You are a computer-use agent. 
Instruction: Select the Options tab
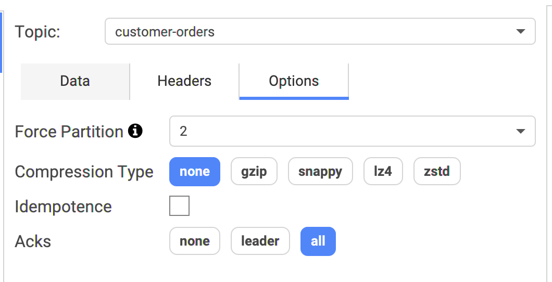pyautogui.click(x=294, y=81)
